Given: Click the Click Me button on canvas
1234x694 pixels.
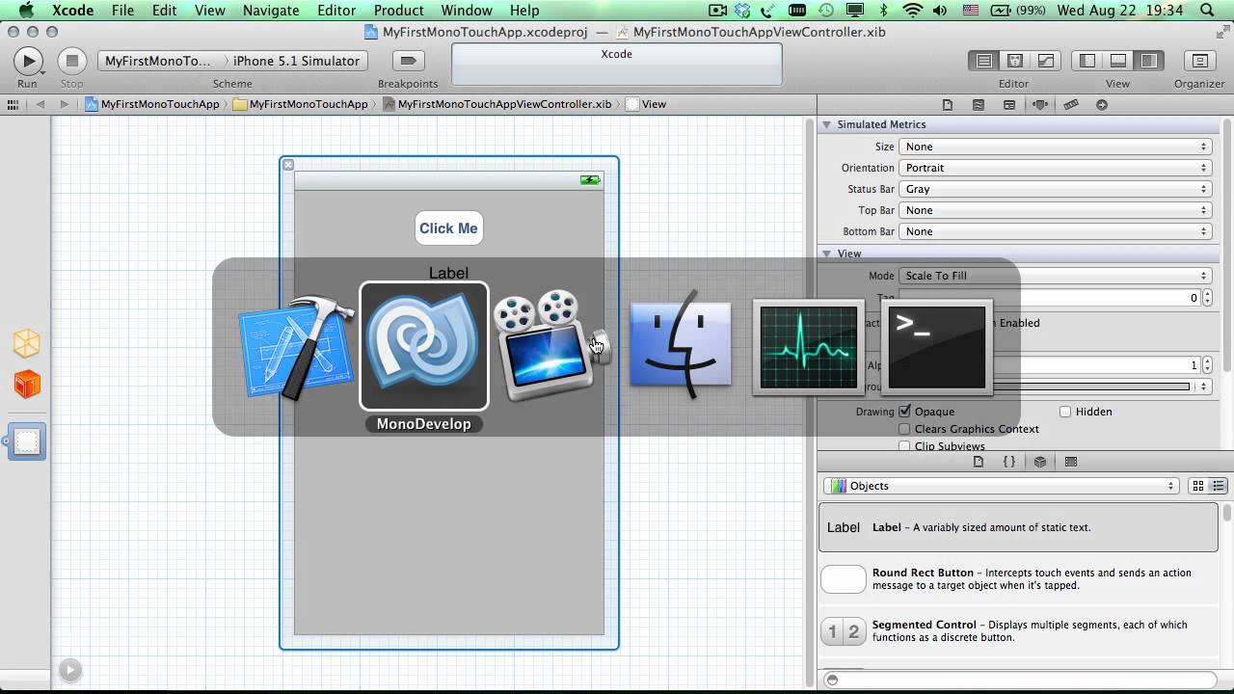Looking at the screenshot, I should 448,228.
